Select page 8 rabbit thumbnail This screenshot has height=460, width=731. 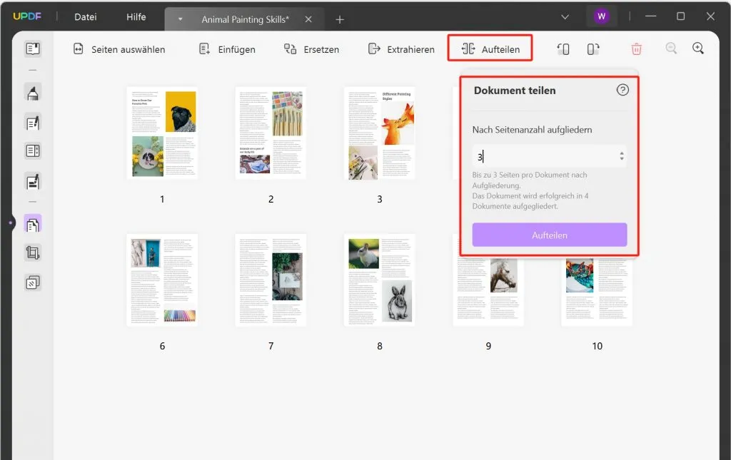[x=380, y=280]
